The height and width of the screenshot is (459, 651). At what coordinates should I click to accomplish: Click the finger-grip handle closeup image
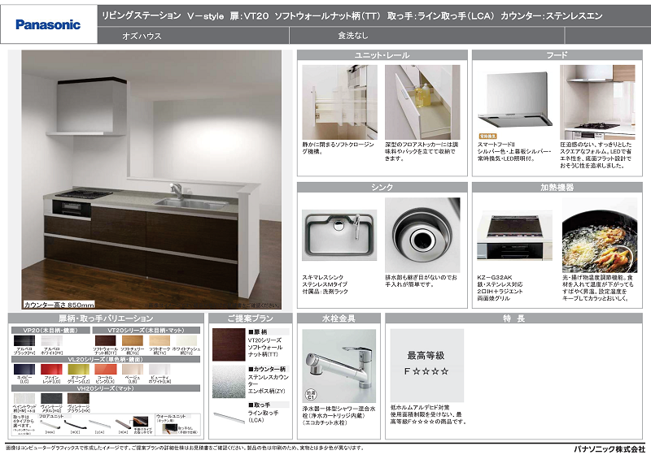click(141, 422)
